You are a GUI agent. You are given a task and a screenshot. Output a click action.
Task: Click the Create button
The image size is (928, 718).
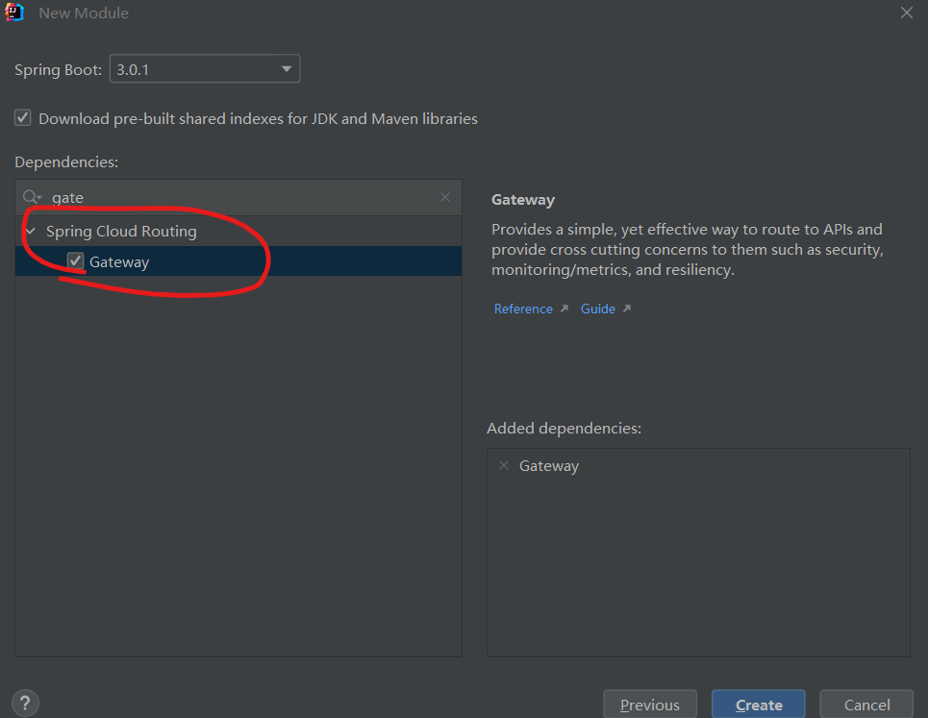point(758,705)
